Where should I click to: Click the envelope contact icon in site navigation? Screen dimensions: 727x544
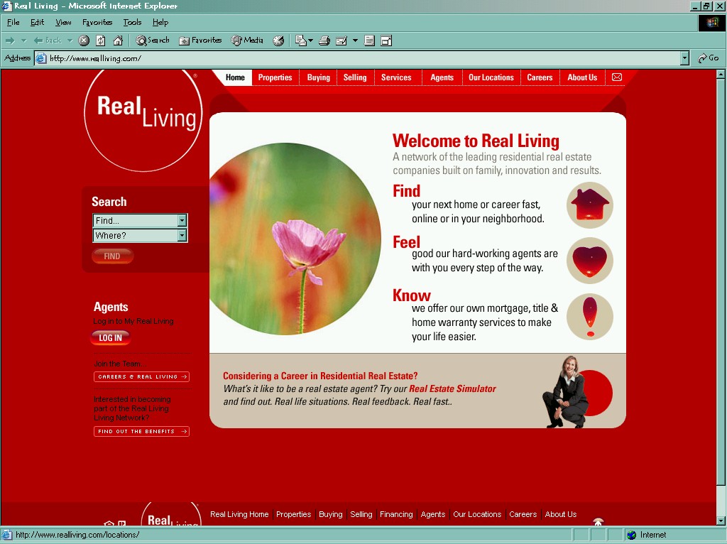click(x=617, y=77)
